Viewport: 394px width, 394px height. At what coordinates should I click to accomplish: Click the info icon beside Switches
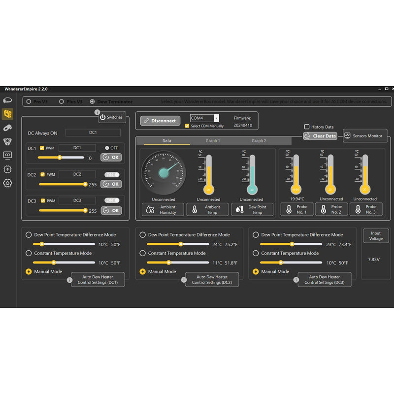97,112
